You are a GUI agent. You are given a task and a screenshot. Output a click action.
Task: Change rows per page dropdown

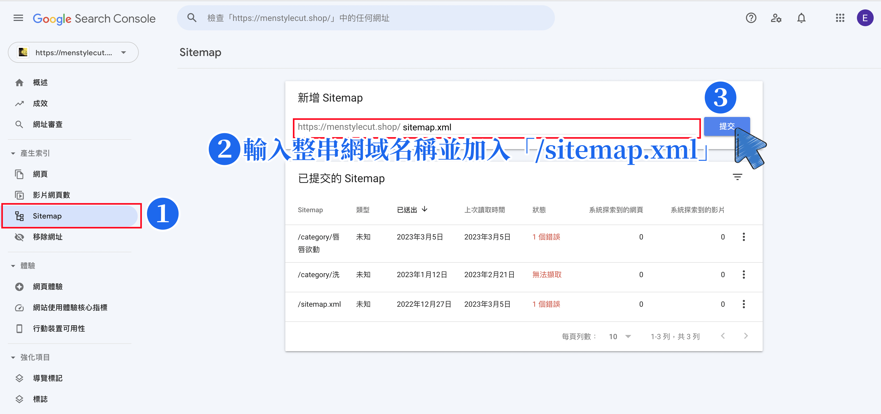pos(620,337)
